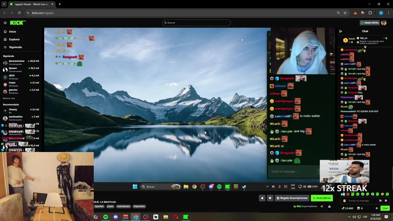The image size is (393, 221).
Task: Open the emoji picker in chat input
Action: pos(386,201)
